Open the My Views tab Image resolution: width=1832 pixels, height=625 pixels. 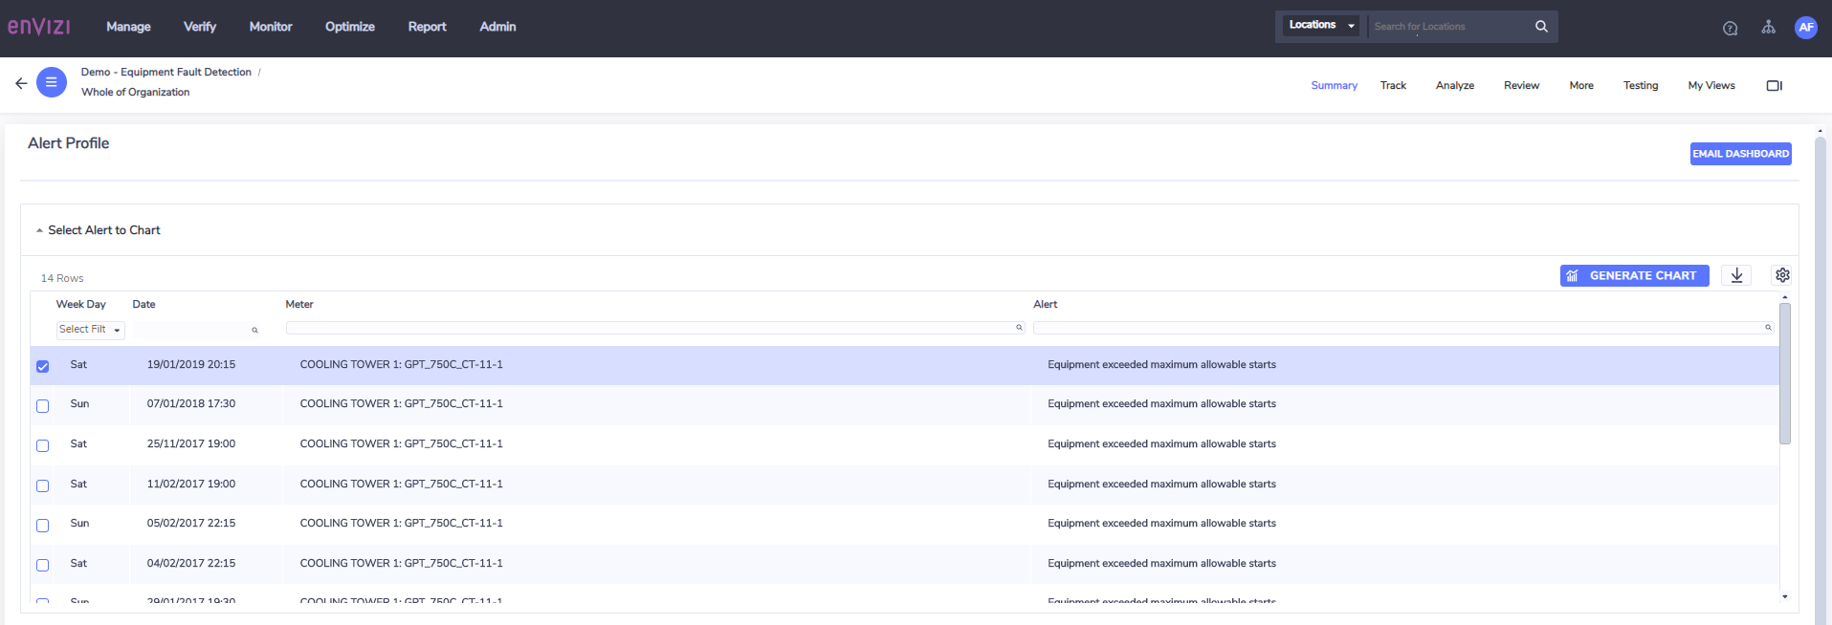click(1711, 86)
